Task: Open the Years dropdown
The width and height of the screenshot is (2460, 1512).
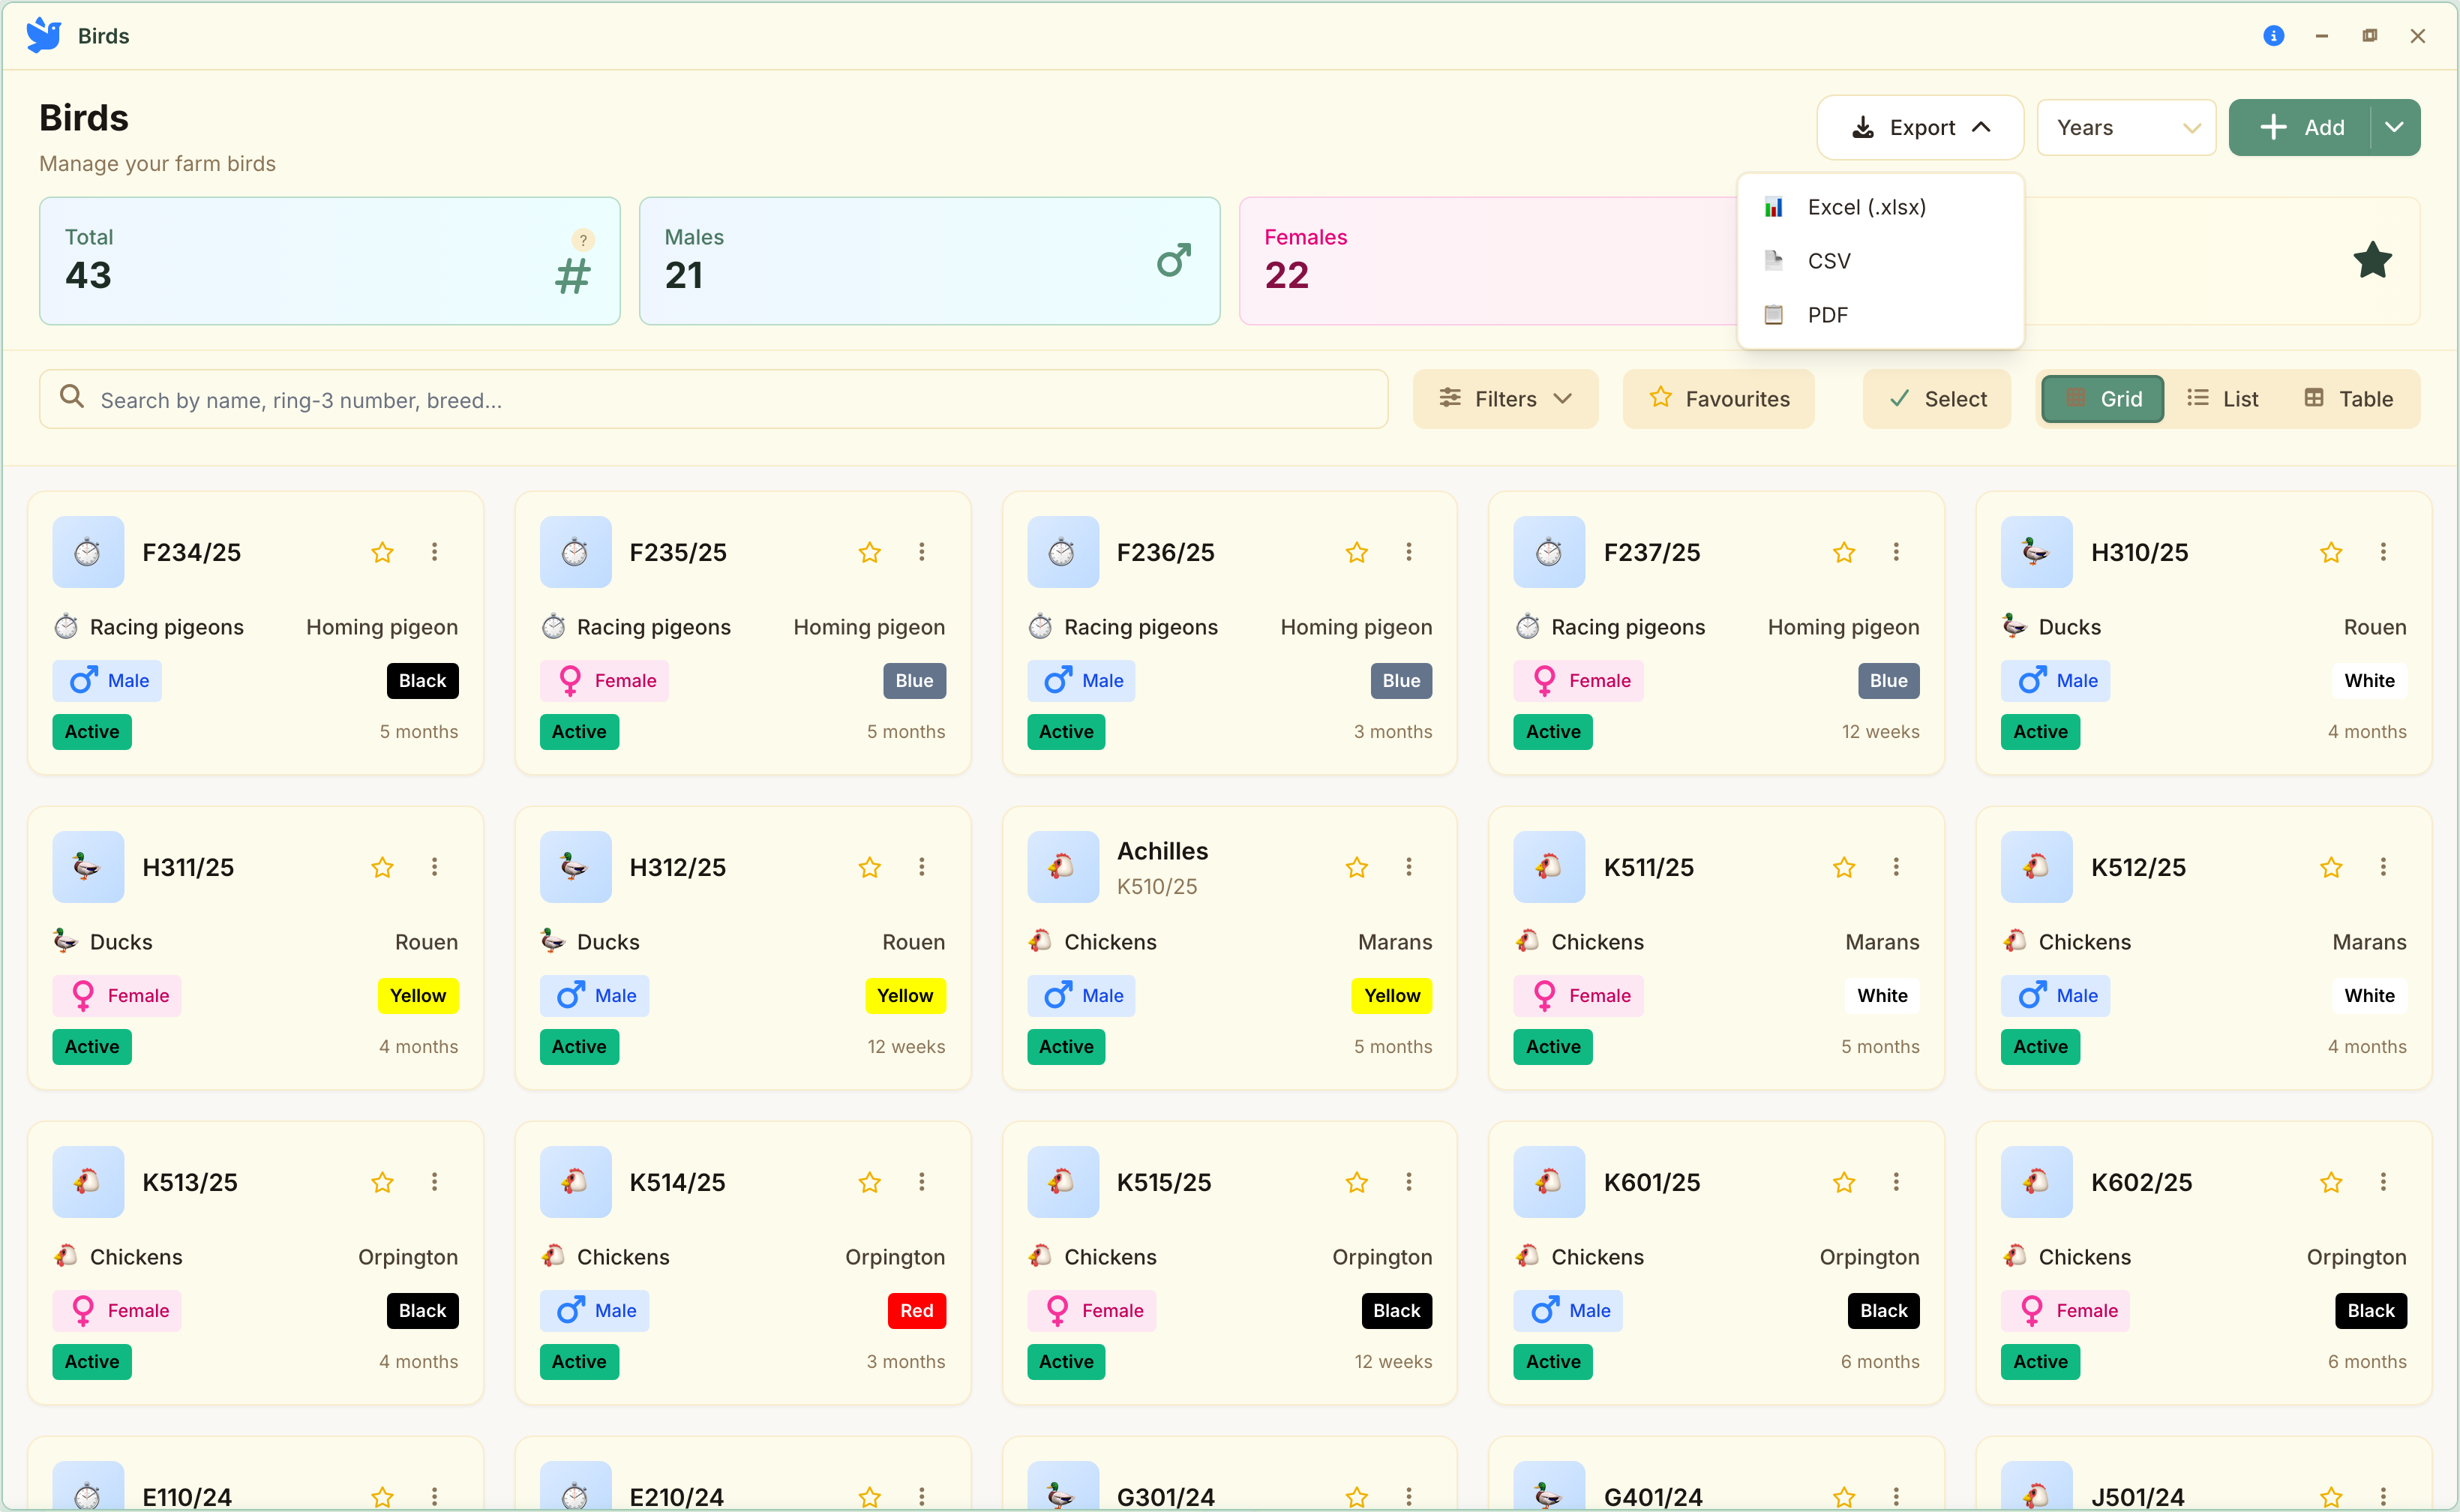Action: pyautogui.click(x=2127, y=128)
